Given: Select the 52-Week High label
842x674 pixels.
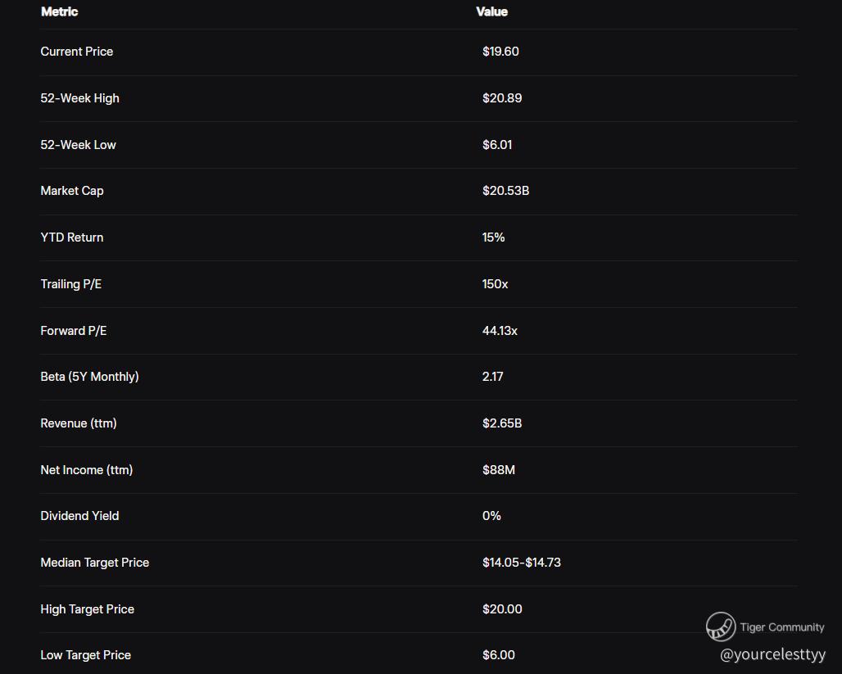Looking at the screenshot, I should 79,98.
